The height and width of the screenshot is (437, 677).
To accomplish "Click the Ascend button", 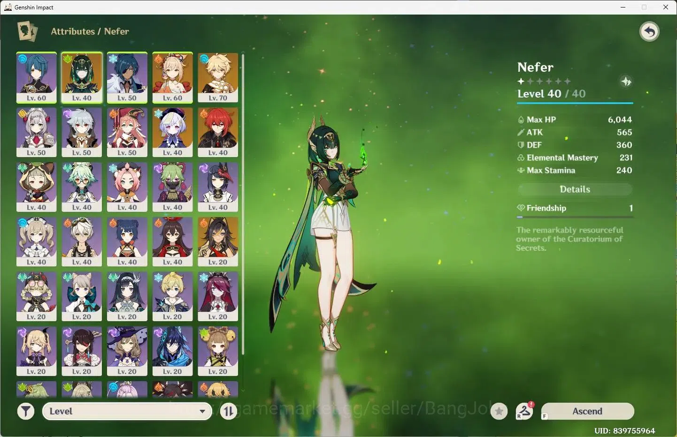I will tap(587, 411).
